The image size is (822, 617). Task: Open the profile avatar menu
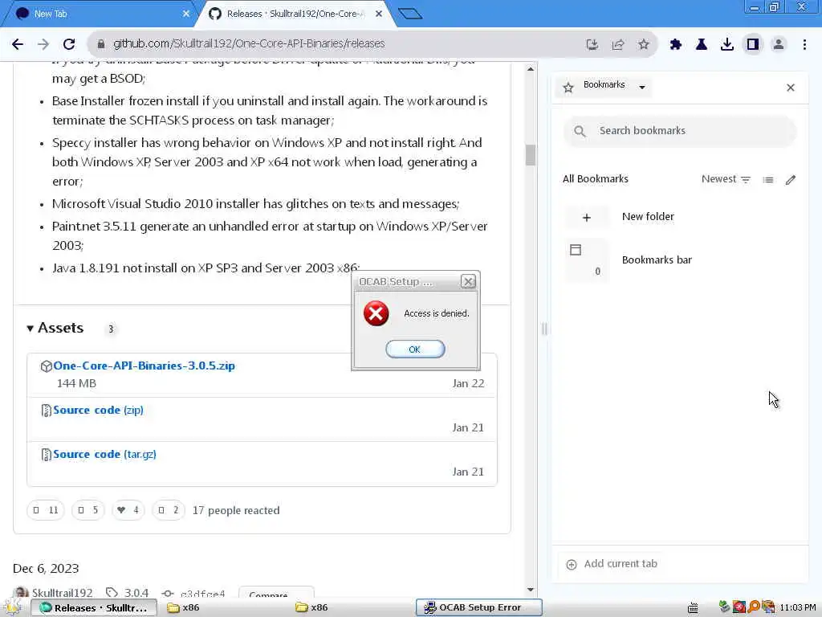click(779, 45)
